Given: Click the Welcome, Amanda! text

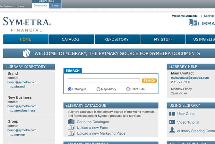Looking at the screenshot, I should coord(185,16).
